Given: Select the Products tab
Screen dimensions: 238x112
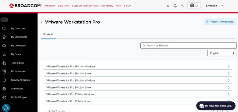Looking at the screenshot, I should tap(48, 34).
